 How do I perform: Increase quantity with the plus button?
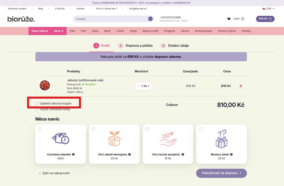[148, 86]
